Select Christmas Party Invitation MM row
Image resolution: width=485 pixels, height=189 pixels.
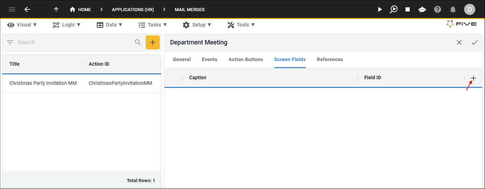click(82, 83)
